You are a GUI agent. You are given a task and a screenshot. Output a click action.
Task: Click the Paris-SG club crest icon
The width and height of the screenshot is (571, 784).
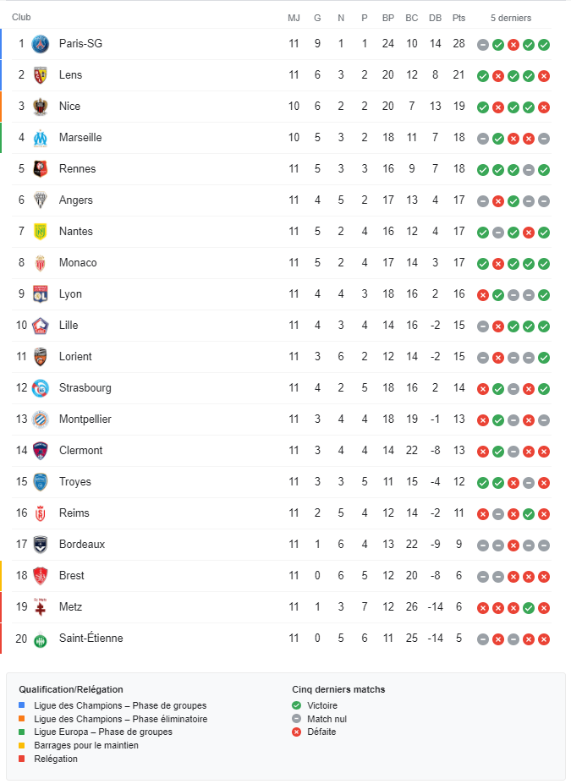click(x=40, y=44)
